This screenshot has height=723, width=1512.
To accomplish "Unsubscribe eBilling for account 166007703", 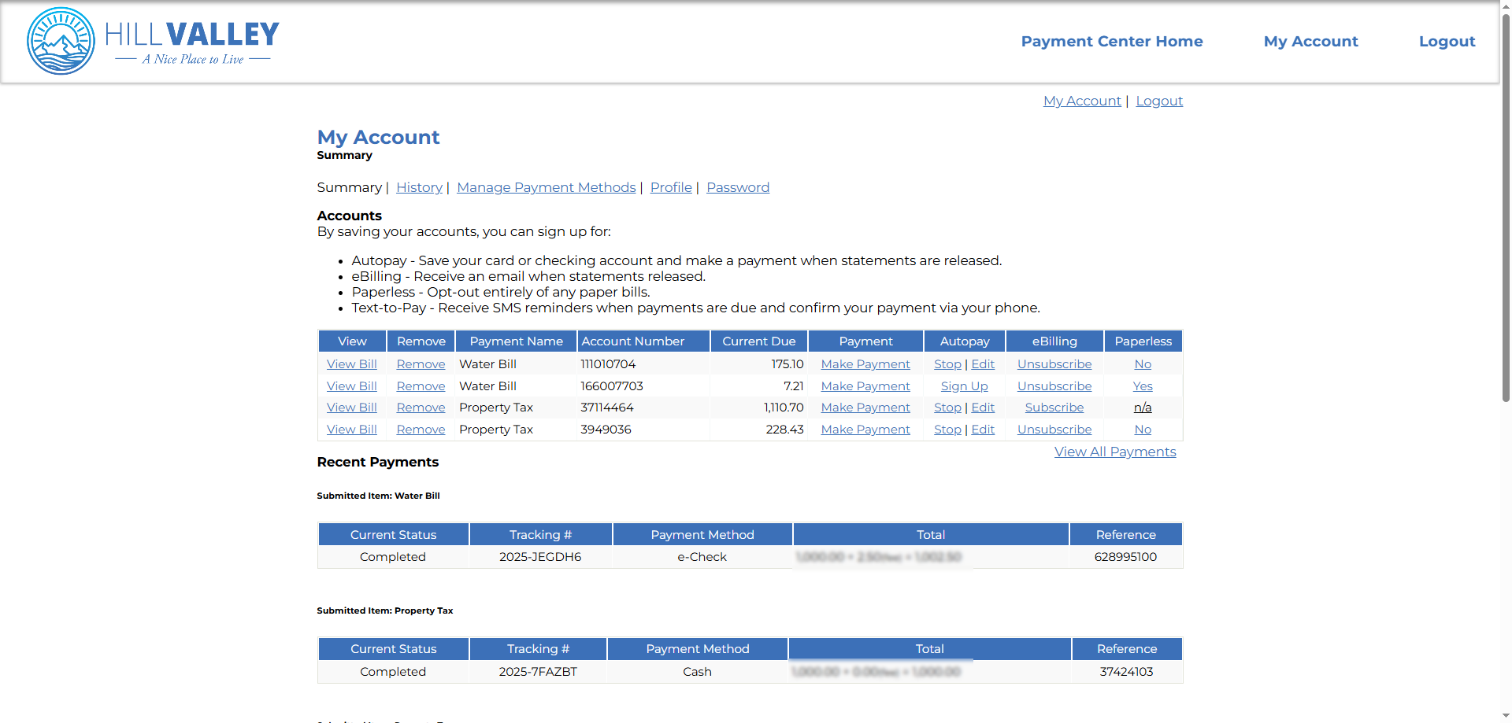I will [1054, 386].
